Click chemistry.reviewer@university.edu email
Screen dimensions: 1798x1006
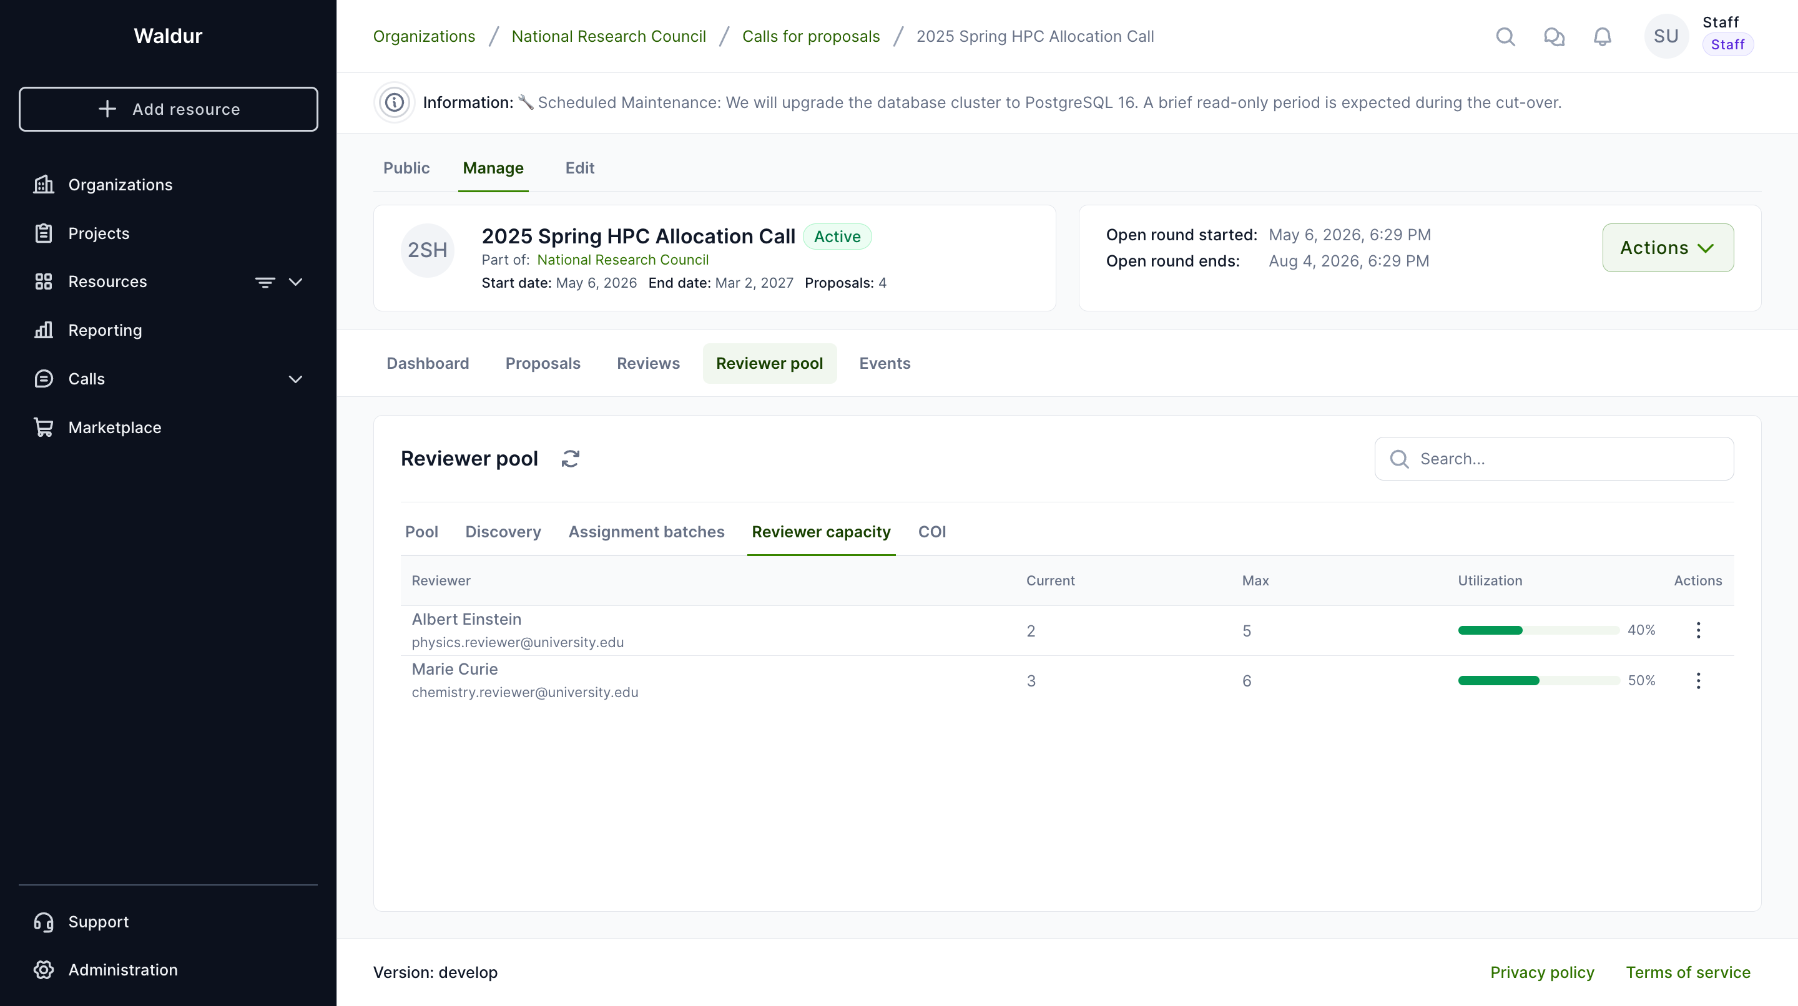[x=525, y=692]
